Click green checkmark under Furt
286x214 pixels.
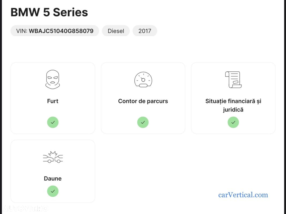point(53,122)
